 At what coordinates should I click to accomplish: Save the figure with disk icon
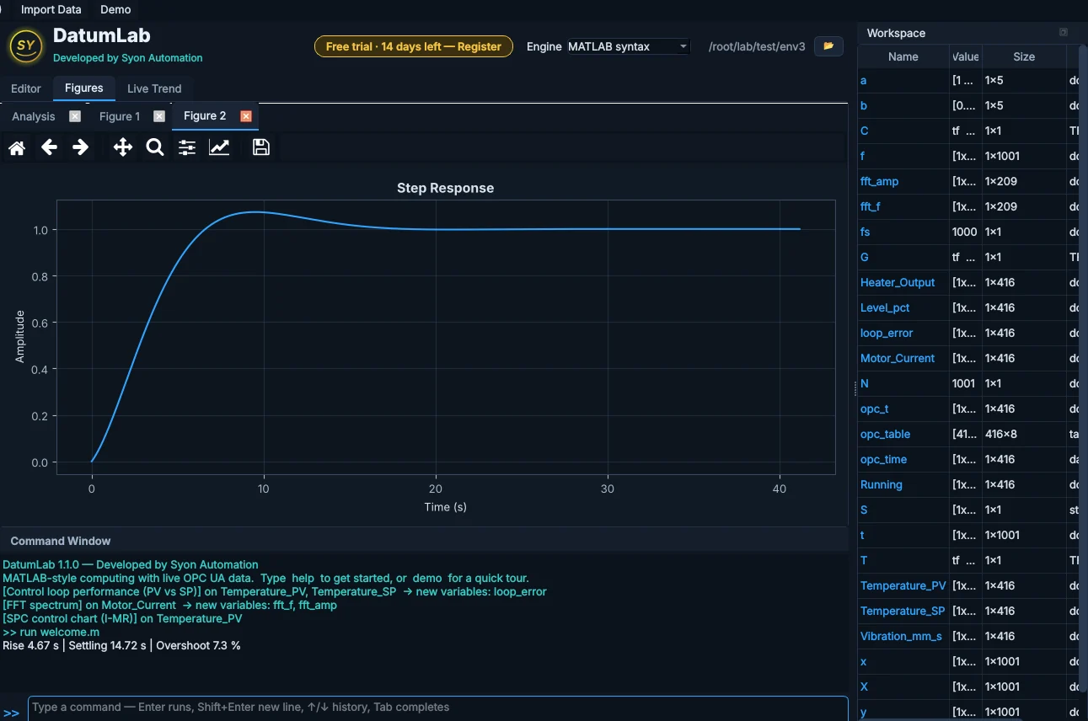(x=261, y=147)
